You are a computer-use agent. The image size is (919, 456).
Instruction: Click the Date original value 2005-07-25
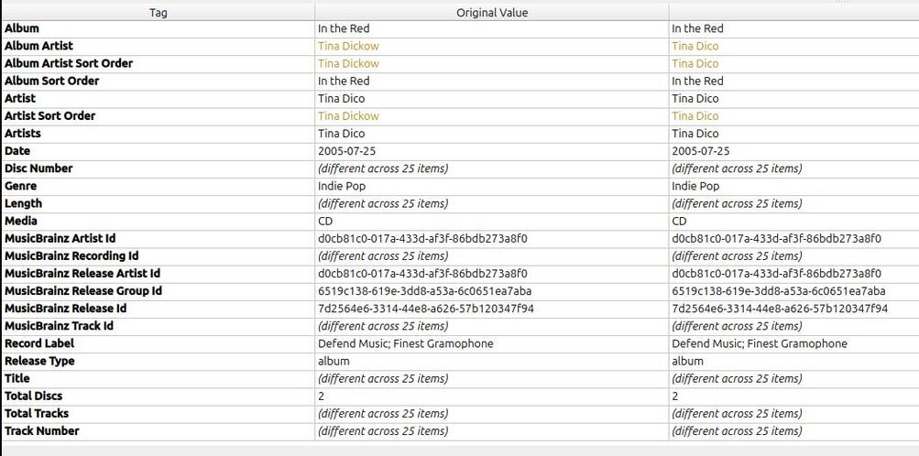(x=346, y=151)
